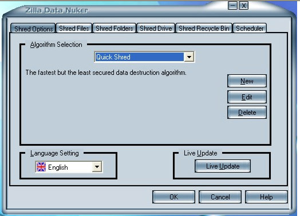Minimize the Zilla Data Nuker window
The image size is (300, 216).
[232, 6]
